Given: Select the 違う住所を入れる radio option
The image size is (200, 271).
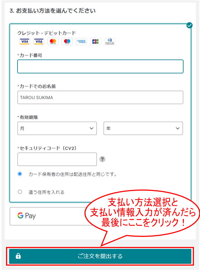Looking at the screenshot, I should coord(20,192).
